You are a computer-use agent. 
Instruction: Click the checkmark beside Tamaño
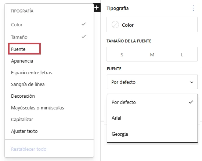click(84, 37)
